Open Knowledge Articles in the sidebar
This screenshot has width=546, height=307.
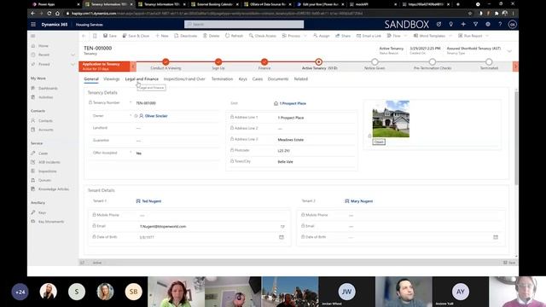pyautogui.click(x=53, y=189)
